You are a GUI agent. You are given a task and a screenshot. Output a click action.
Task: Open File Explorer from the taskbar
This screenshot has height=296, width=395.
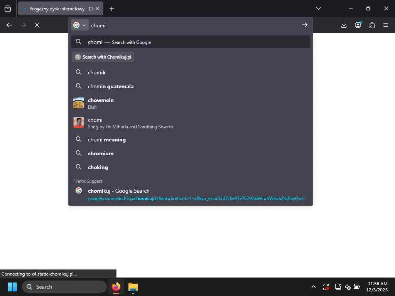tap(133, 287)
